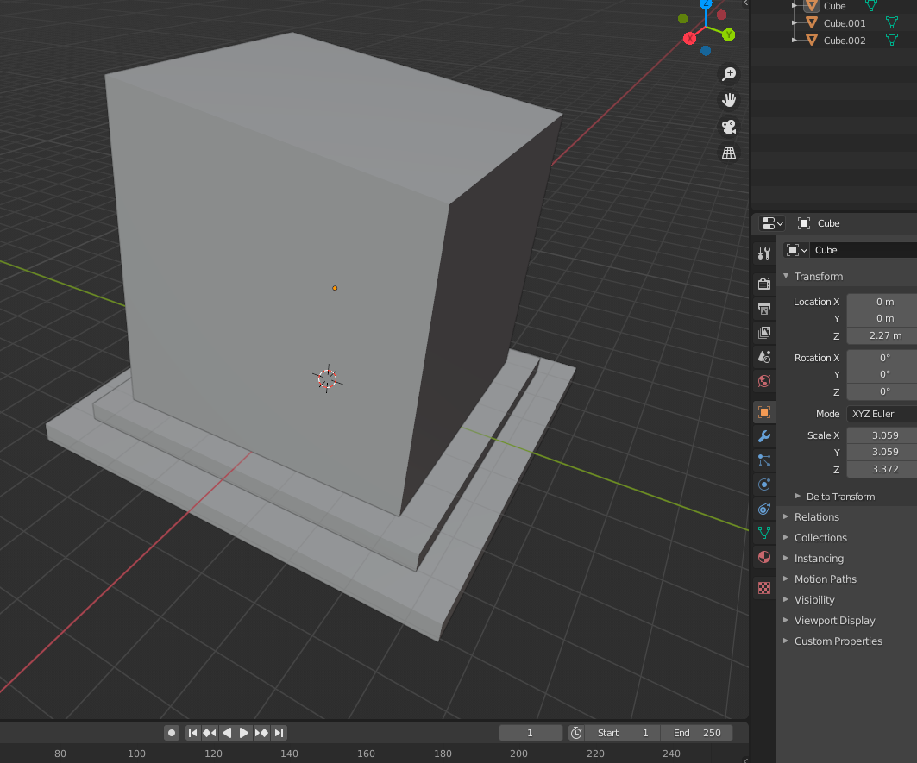Open the Object Data green triangle tab
Viewport: 917px width, 763px height.
tap(763, 533)
